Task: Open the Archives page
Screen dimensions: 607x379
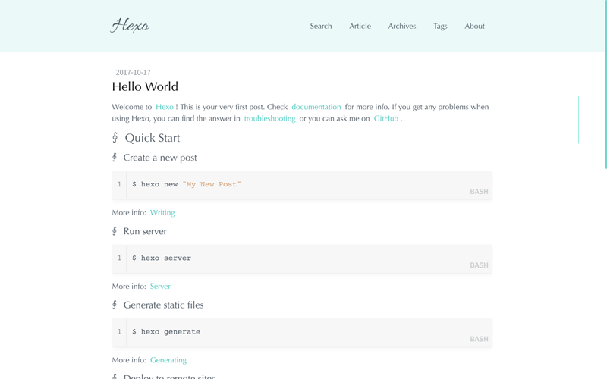Action: 401,26
